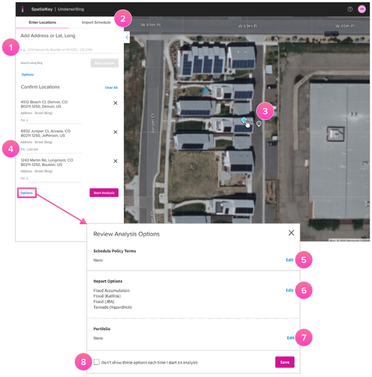Edit the Report Options list
Image resolution: width=372 pixels, height=377 pixels.
pos(289,290)
